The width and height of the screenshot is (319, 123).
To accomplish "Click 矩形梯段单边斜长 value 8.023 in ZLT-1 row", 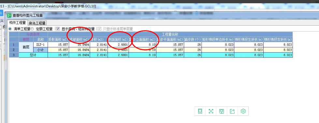I will [218, 44].
